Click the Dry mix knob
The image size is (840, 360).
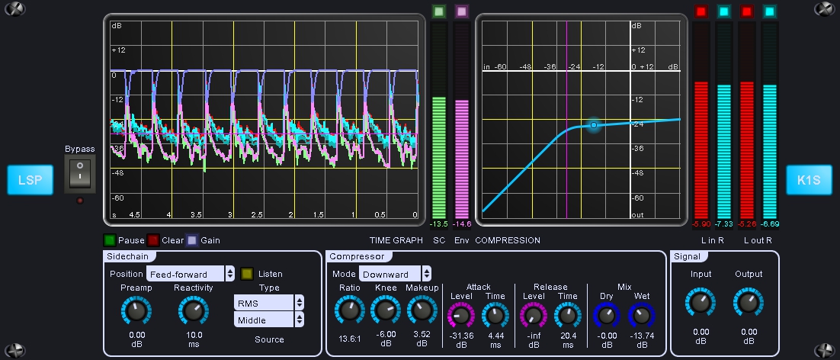click(607, 316)
